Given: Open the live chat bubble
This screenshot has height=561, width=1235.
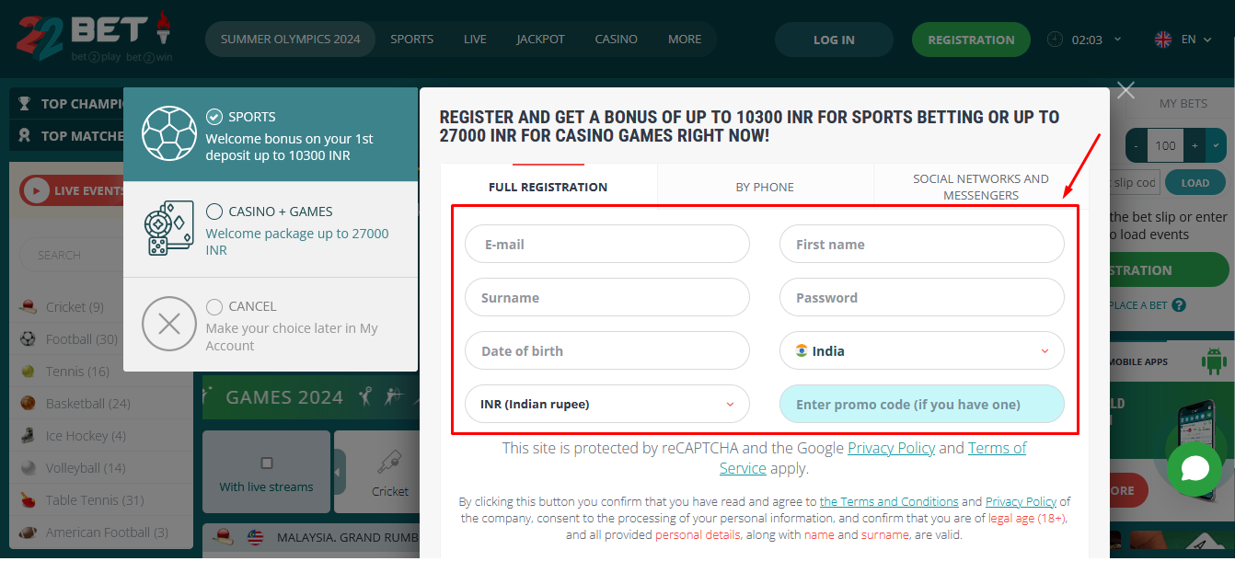Looking at the screenshot, I should click(1194, 469).
